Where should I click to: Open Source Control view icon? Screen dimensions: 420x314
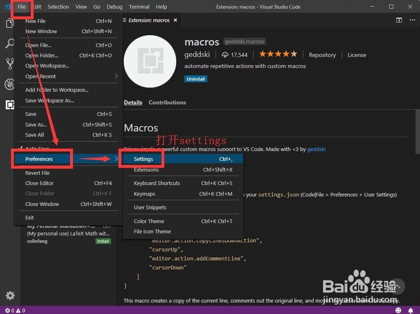point(10,64)
